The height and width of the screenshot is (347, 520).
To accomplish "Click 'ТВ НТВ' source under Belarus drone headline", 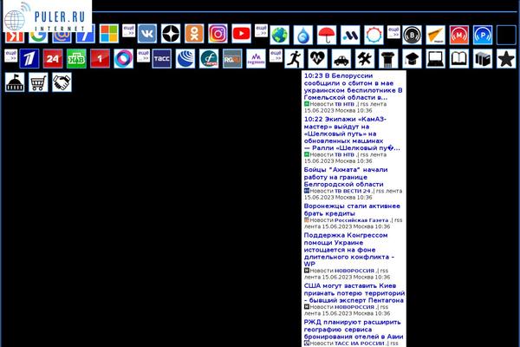I will (x=344, y=104).
